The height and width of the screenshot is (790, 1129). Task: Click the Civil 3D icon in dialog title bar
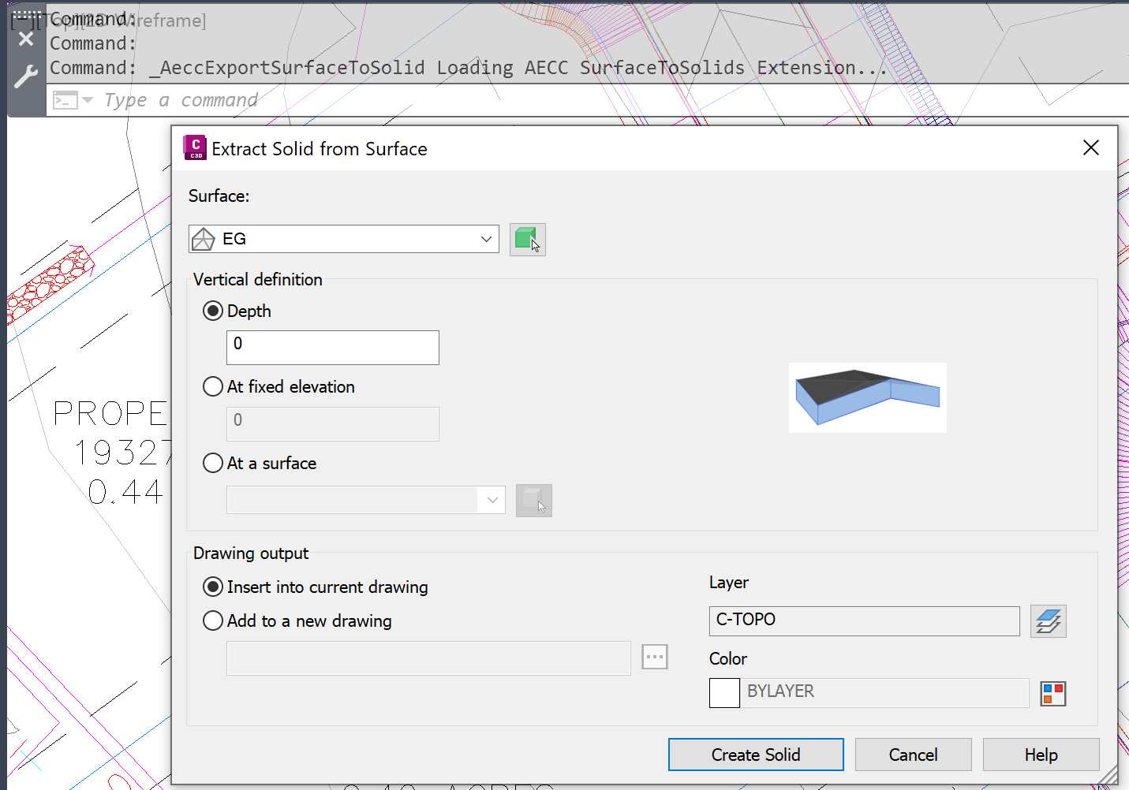(x=195, y=147)
